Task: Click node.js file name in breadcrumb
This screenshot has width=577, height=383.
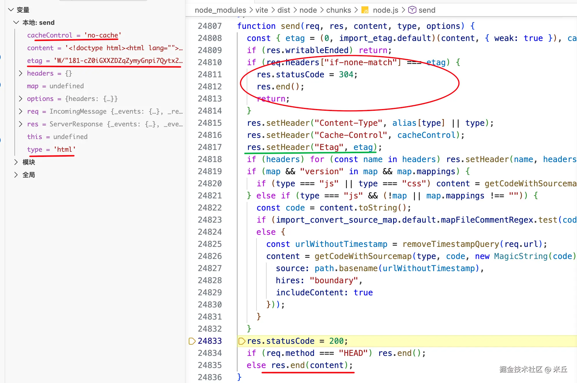Action: pyautogui.click(x=385, y=10)
